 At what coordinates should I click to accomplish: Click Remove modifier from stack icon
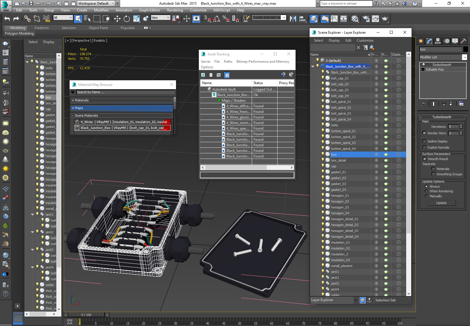coord(451,104)
